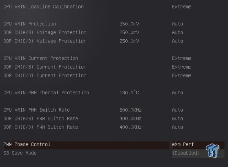Image resolution: width=228 pixels, height=167 pixels.
Task: Select DDR CH(C/D) Voltage Protection Auto value
Action: click(177, 41)
